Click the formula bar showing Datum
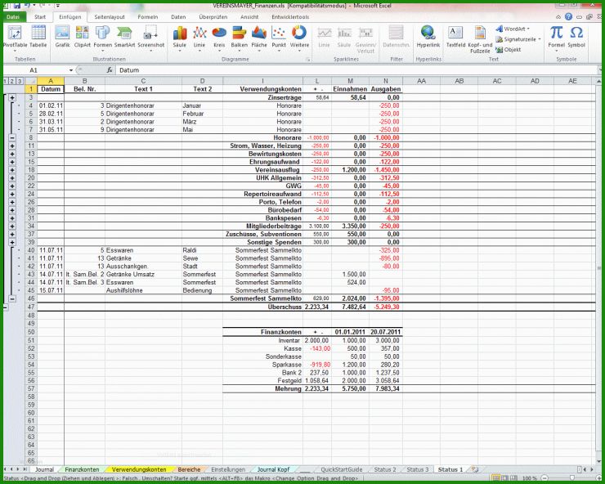Screen dimensions: 605x484 (355, 70)
